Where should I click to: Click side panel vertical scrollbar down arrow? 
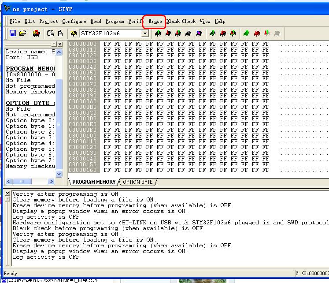(x=59, y=174)
